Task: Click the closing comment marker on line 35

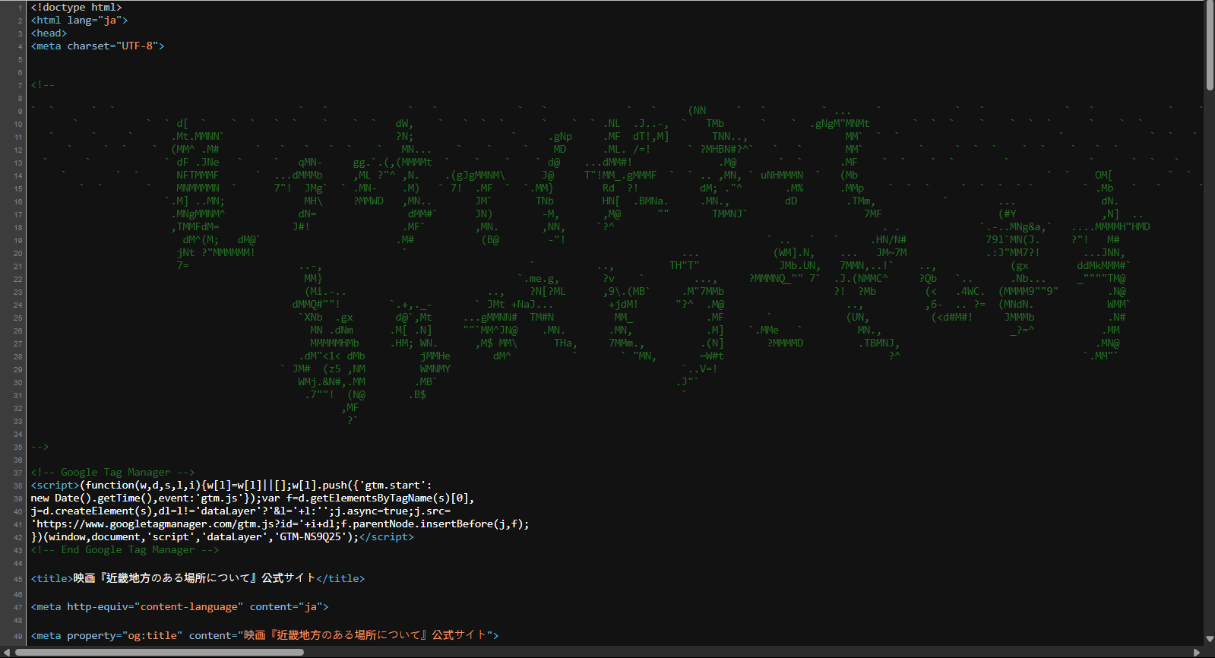Action: point(40,447)
